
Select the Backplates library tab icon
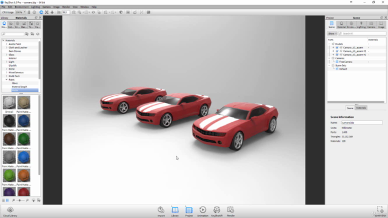[x=24, y=24]
